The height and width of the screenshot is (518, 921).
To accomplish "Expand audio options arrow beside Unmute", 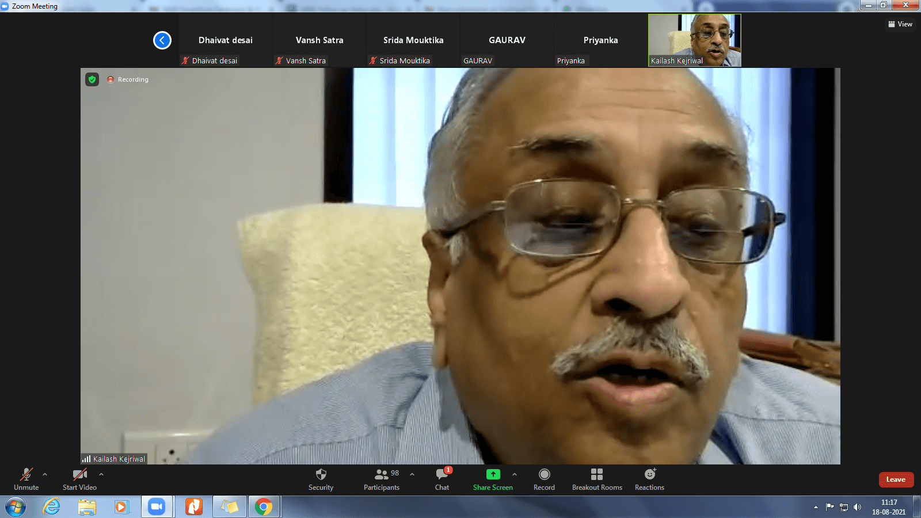I will pyautogui.click(x=45, y=474).
